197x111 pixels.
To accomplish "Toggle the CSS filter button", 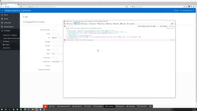I will point(158,26).
